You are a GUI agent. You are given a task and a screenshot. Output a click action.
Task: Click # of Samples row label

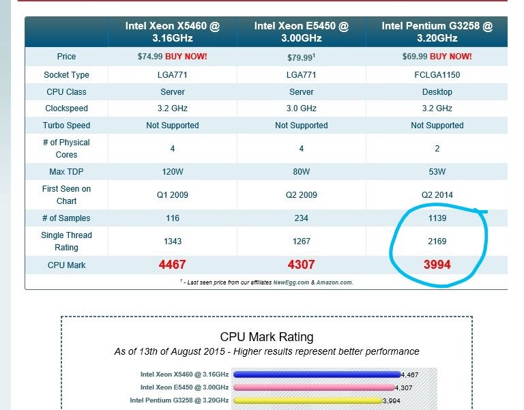pos(66,218)
